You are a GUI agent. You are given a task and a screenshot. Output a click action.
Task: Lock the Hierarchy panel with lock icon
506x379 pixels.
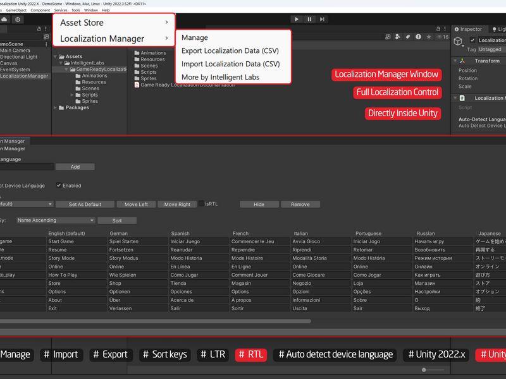click(39, 28)
